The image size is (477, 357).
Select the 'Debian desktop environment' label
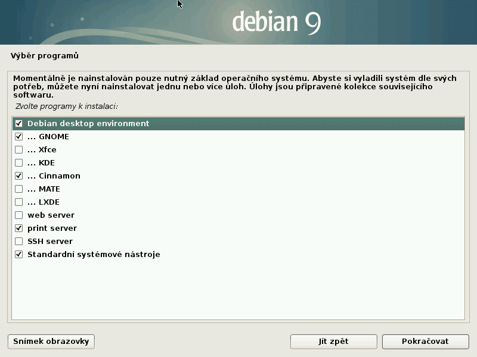(88, 124)
